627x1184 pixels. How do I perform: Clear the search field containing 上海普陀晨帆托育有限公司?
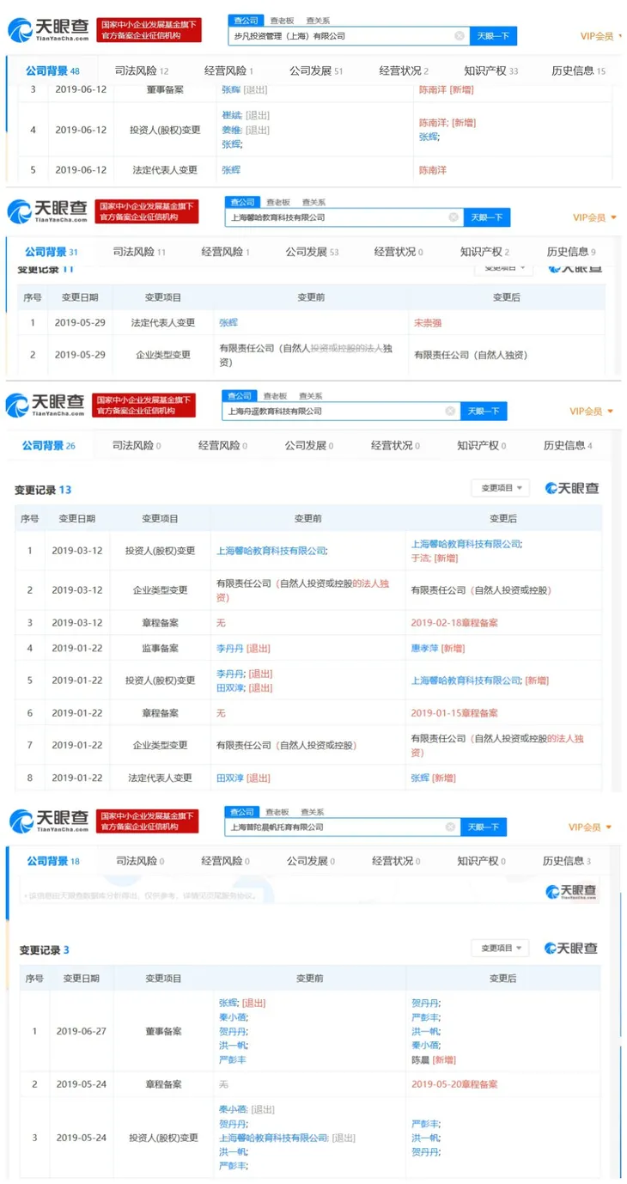click(x=451, y=827)
